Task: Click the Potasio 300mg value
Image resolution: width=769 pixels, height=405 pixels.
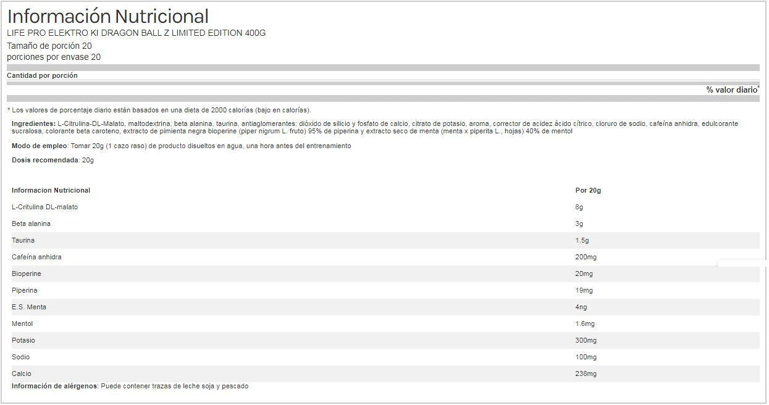Action: [586, 340]
